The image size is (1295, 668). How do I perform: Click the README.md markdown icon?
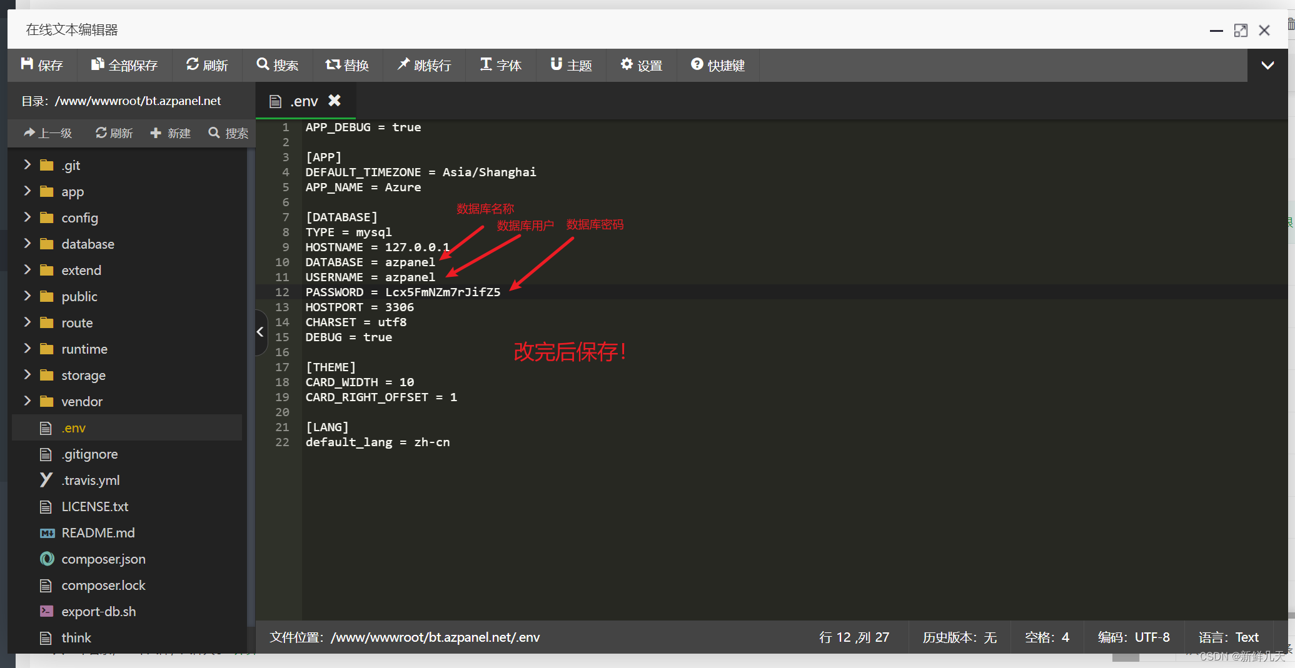tap(47, 533)
